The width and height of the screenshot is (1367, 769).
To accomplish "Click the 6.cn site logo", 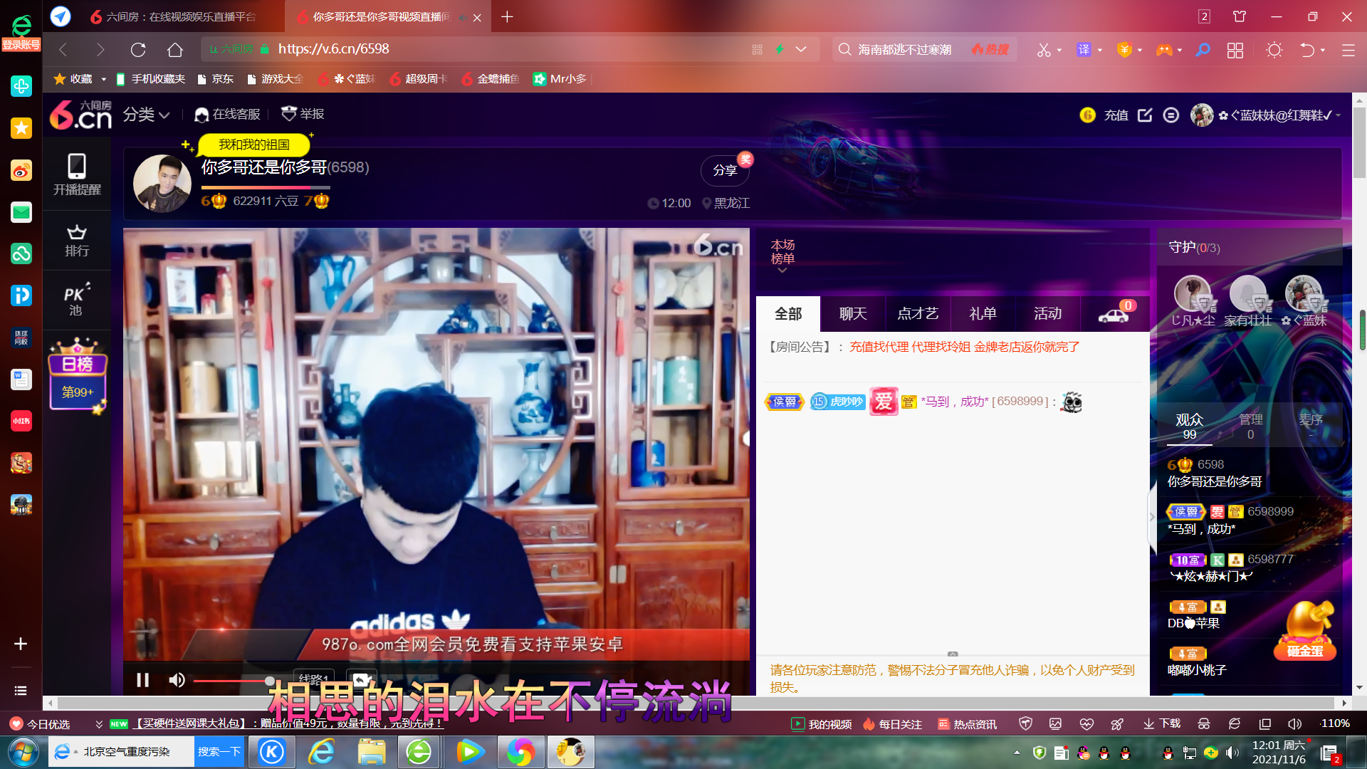I will 80,115.
